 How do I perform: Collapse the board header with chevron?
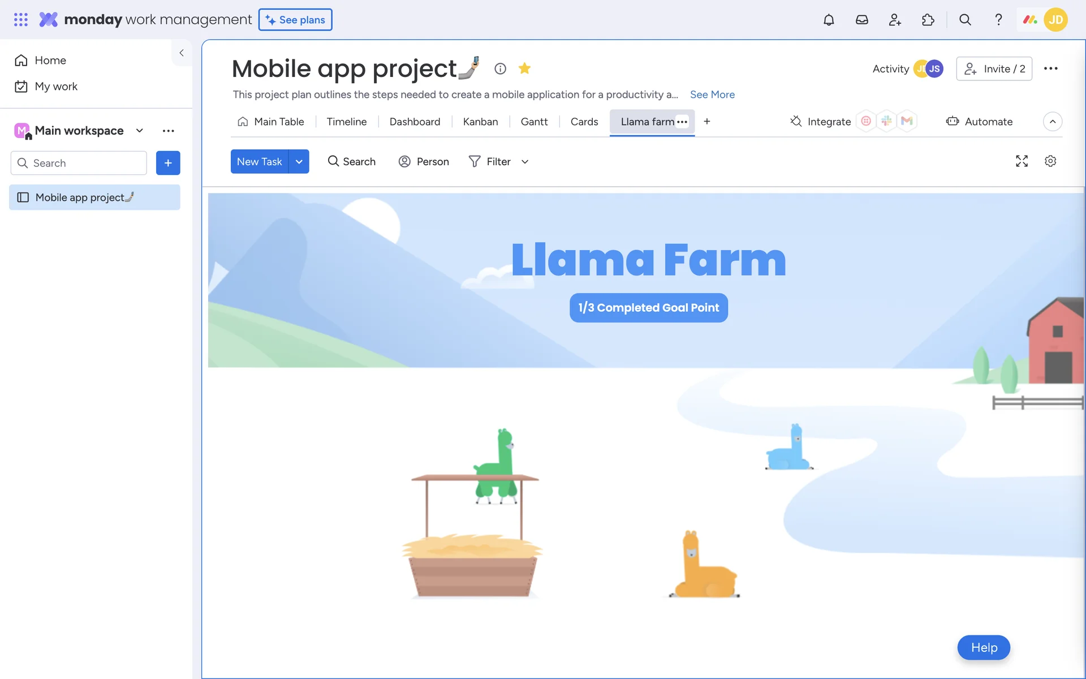1052,122
